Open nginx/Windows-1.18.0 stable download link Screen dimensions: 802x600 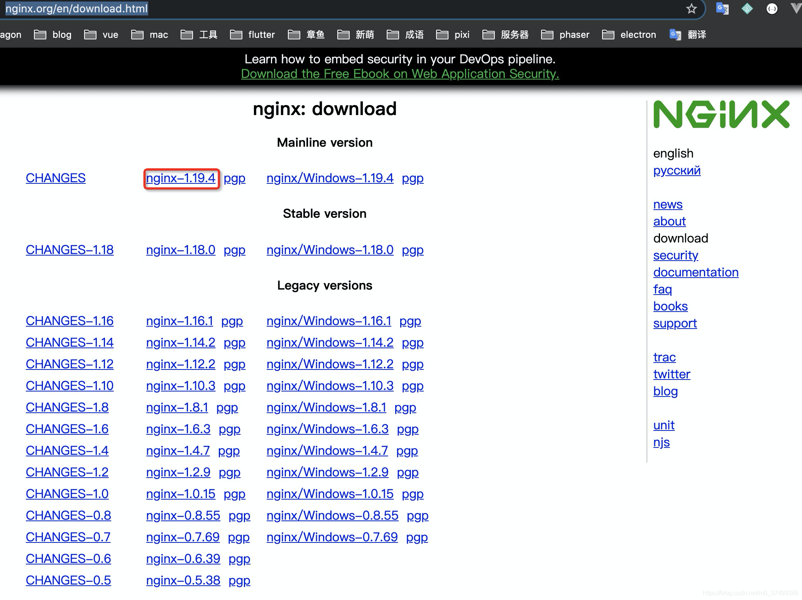coord(330,250)
